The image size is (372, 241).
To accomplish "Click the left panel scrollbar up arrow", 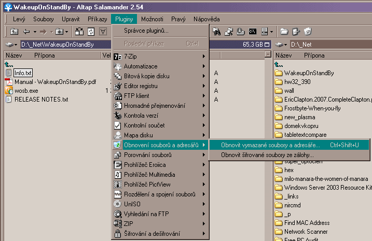I will (268, 54).
